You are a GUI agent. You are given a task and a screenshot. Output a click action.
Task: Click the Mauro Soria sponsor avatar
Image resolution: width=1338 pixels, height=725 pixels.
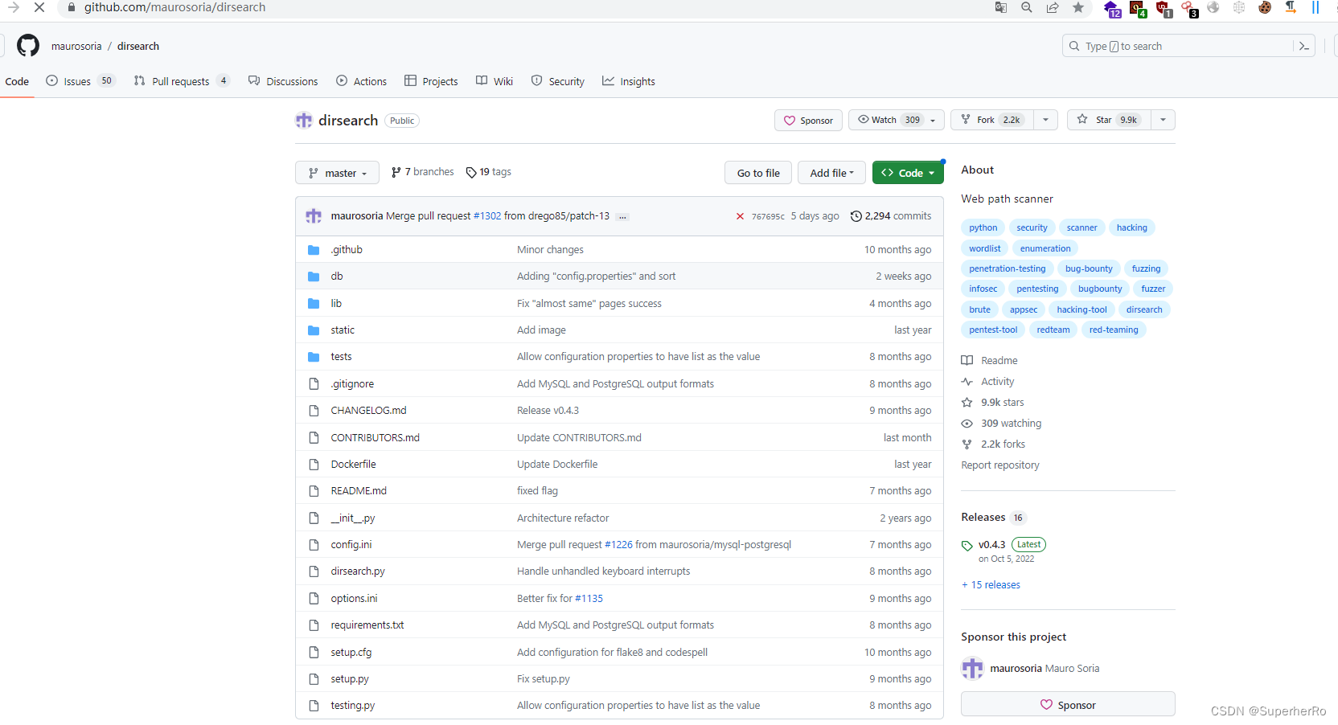[973, 669]
